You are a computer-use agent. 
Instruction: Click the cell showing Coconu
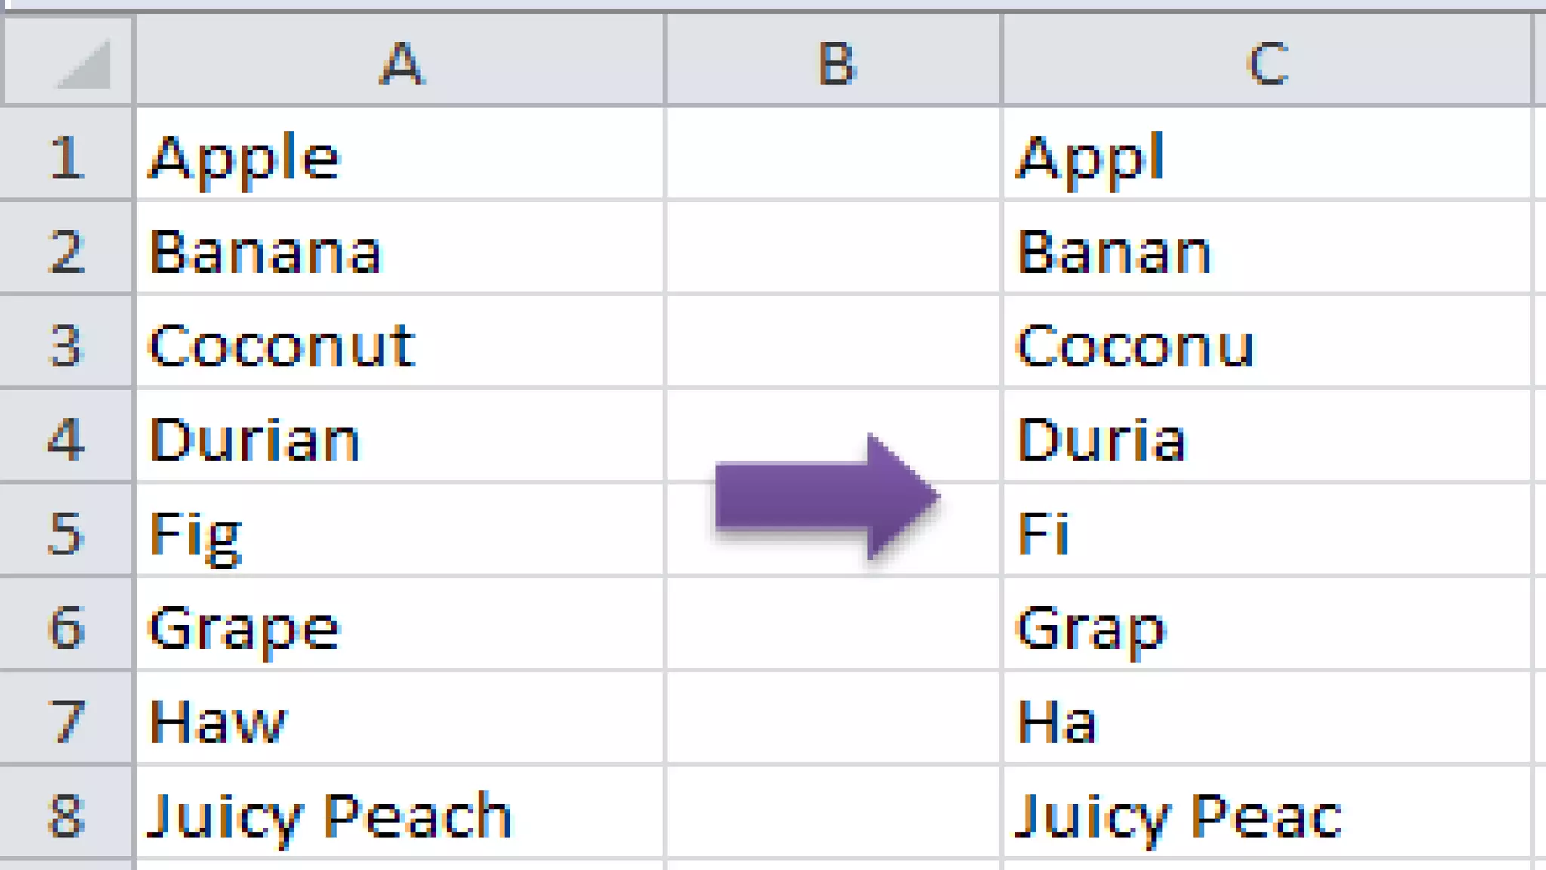click(x=1267, y=344)
